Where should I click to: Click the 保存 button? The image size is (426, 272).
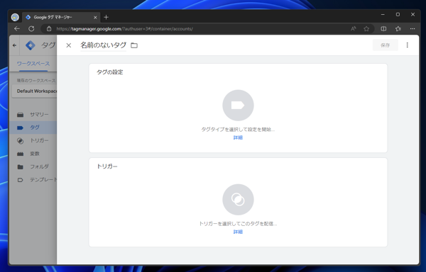[x=386, y=45]
